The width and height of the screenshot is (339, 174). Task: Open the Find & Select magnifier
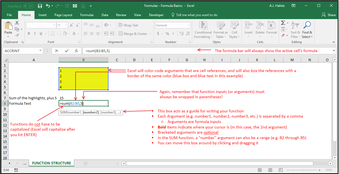tap(307, 29)
